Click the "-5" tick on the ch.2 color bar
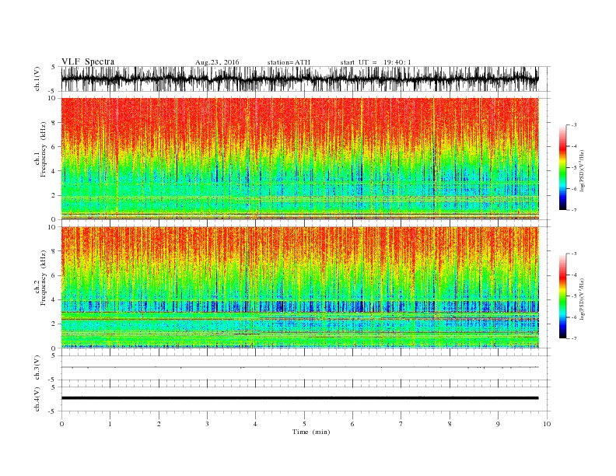Screen dimensions: 616x476 573,296
